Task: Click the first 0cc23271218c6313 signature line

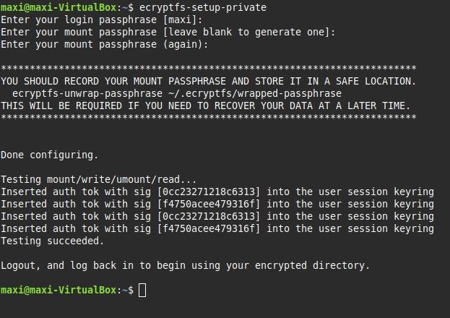Action: point(217,192)
